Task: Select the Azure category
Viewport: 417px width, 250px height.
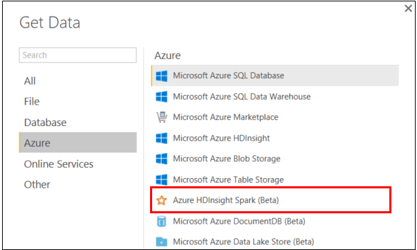Action: click(77, 143)
